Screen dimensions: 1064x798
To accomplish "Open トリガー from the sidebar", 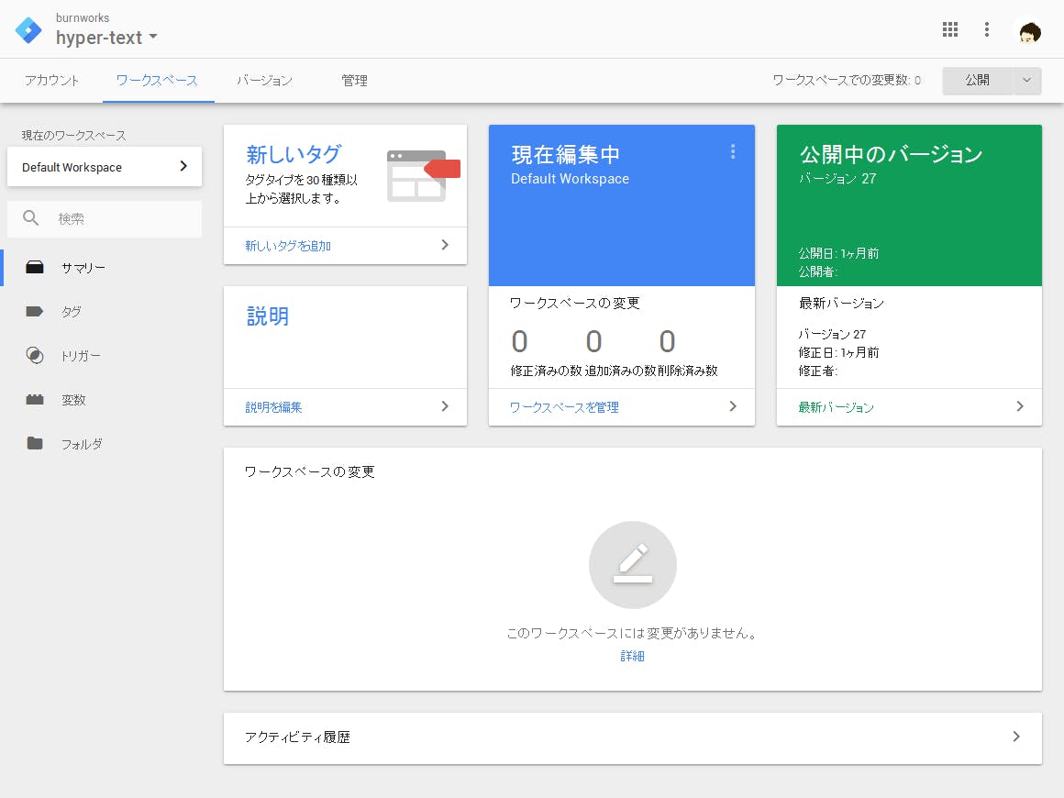I will 80,356.
